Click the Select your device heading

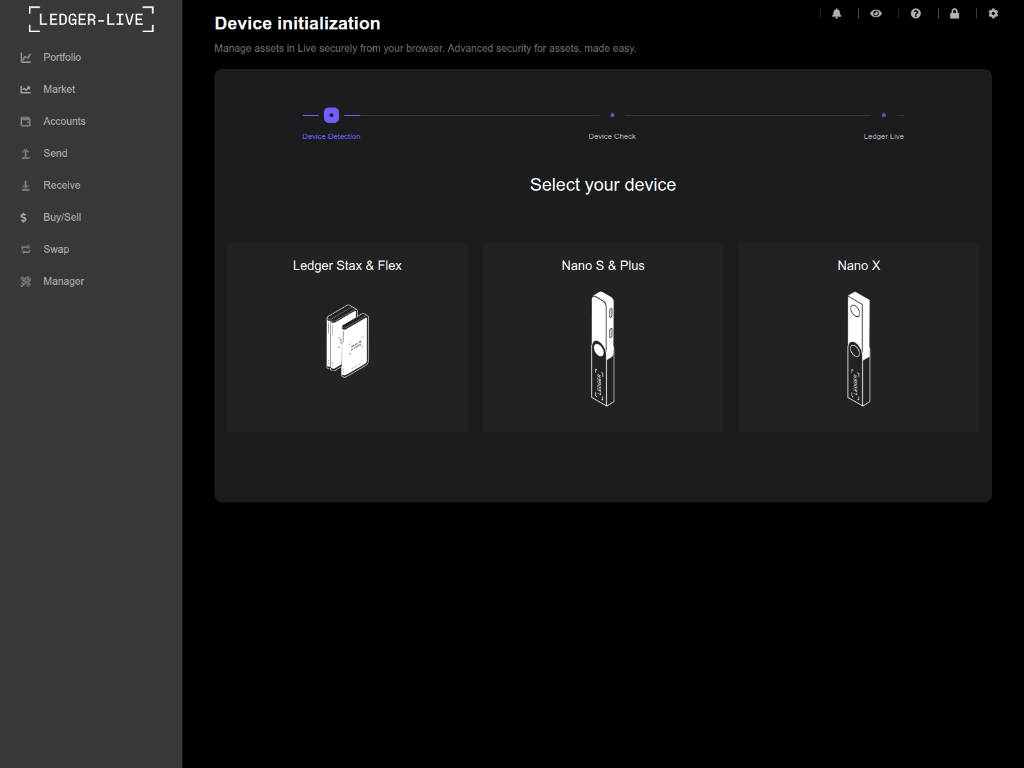603,185
